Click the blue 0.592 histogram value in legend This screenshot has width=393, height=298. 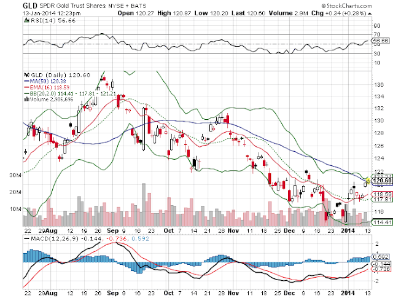pos(140,239)
